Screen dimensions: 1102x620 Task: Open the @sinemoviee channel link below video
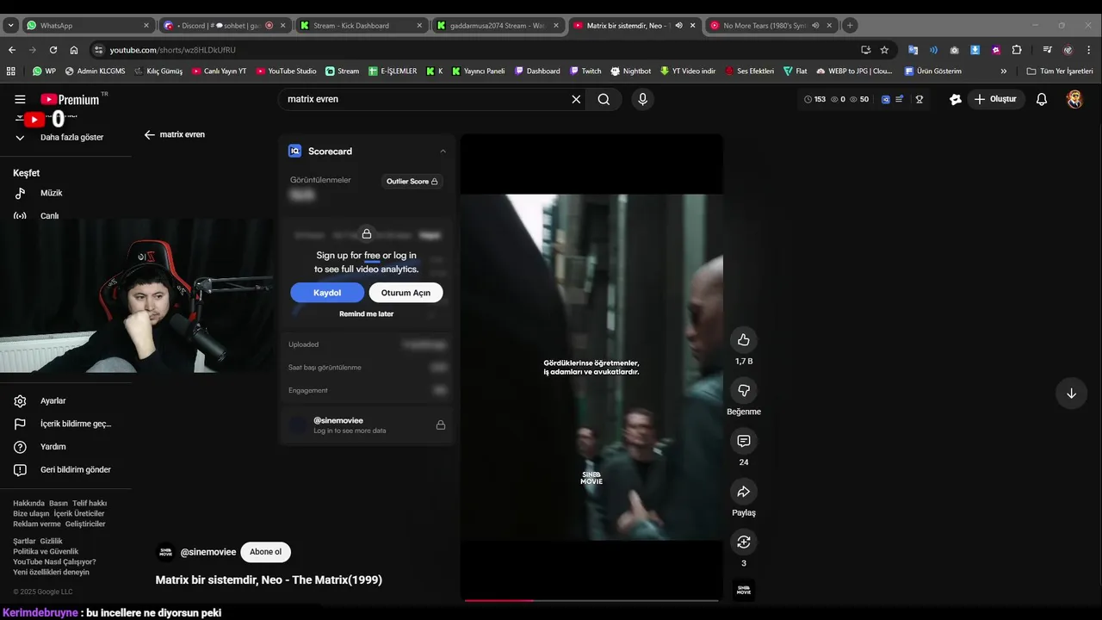(x=207, y=553)
